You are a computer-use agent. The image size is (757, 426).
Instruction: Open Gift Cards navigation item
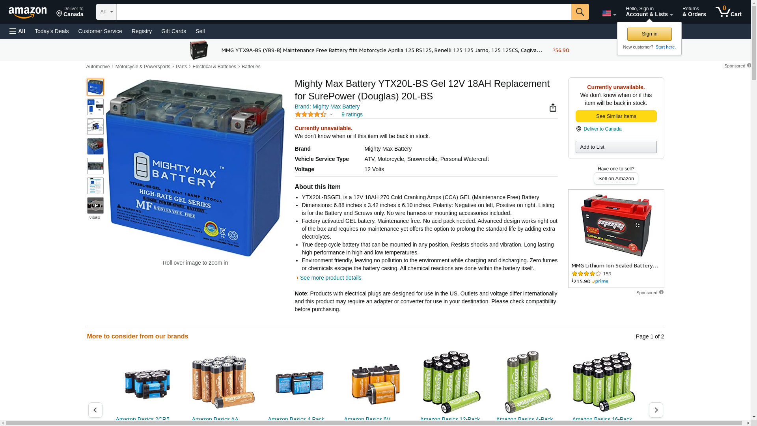coord(173,31)
